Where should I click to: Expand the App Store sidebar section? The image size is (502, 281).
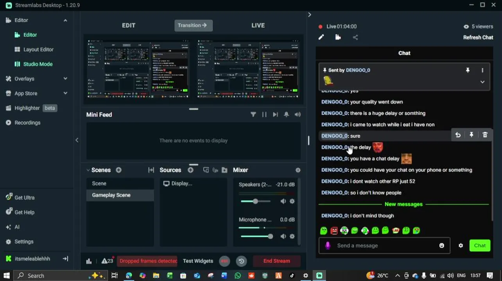coord(65,93)
